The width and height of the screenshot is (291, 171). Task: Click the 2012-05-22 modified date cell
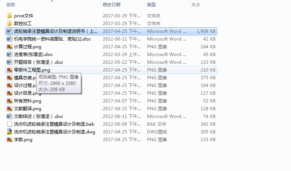click(x=122, y=62)
